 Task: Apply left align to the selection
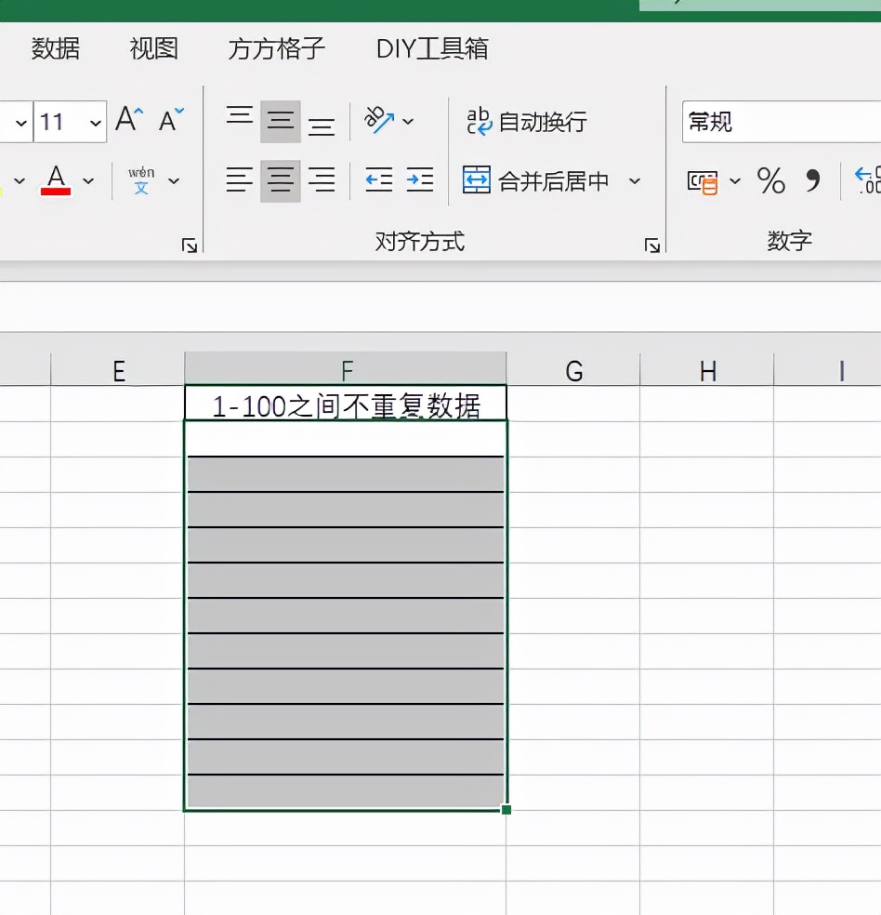click(239, 180)
